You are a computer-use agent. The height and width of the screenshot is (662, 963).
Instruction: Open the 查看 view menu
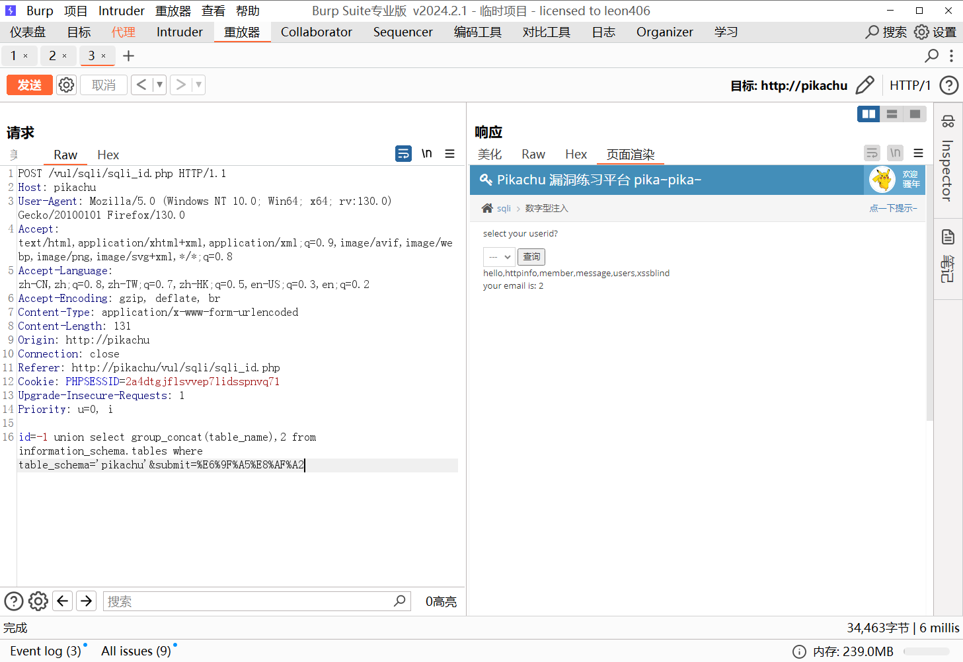(x=213, y=11)
